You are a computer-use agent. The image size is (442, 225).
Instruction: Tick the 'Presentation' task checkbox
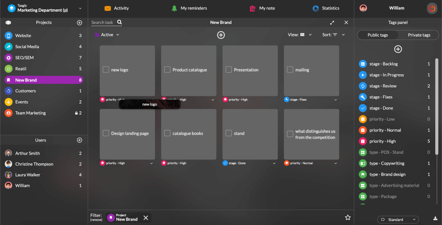(x=229, y=70)
